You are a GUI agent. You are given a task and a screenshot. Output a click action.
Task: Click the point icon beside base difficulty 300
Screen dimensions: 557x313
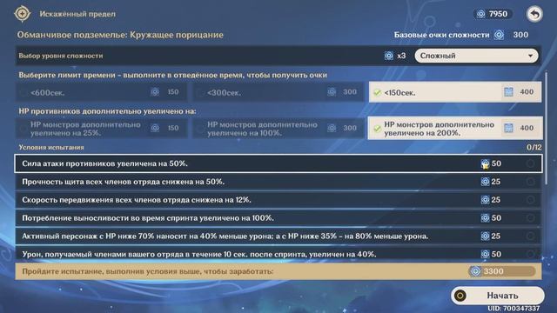pos(499,35)
